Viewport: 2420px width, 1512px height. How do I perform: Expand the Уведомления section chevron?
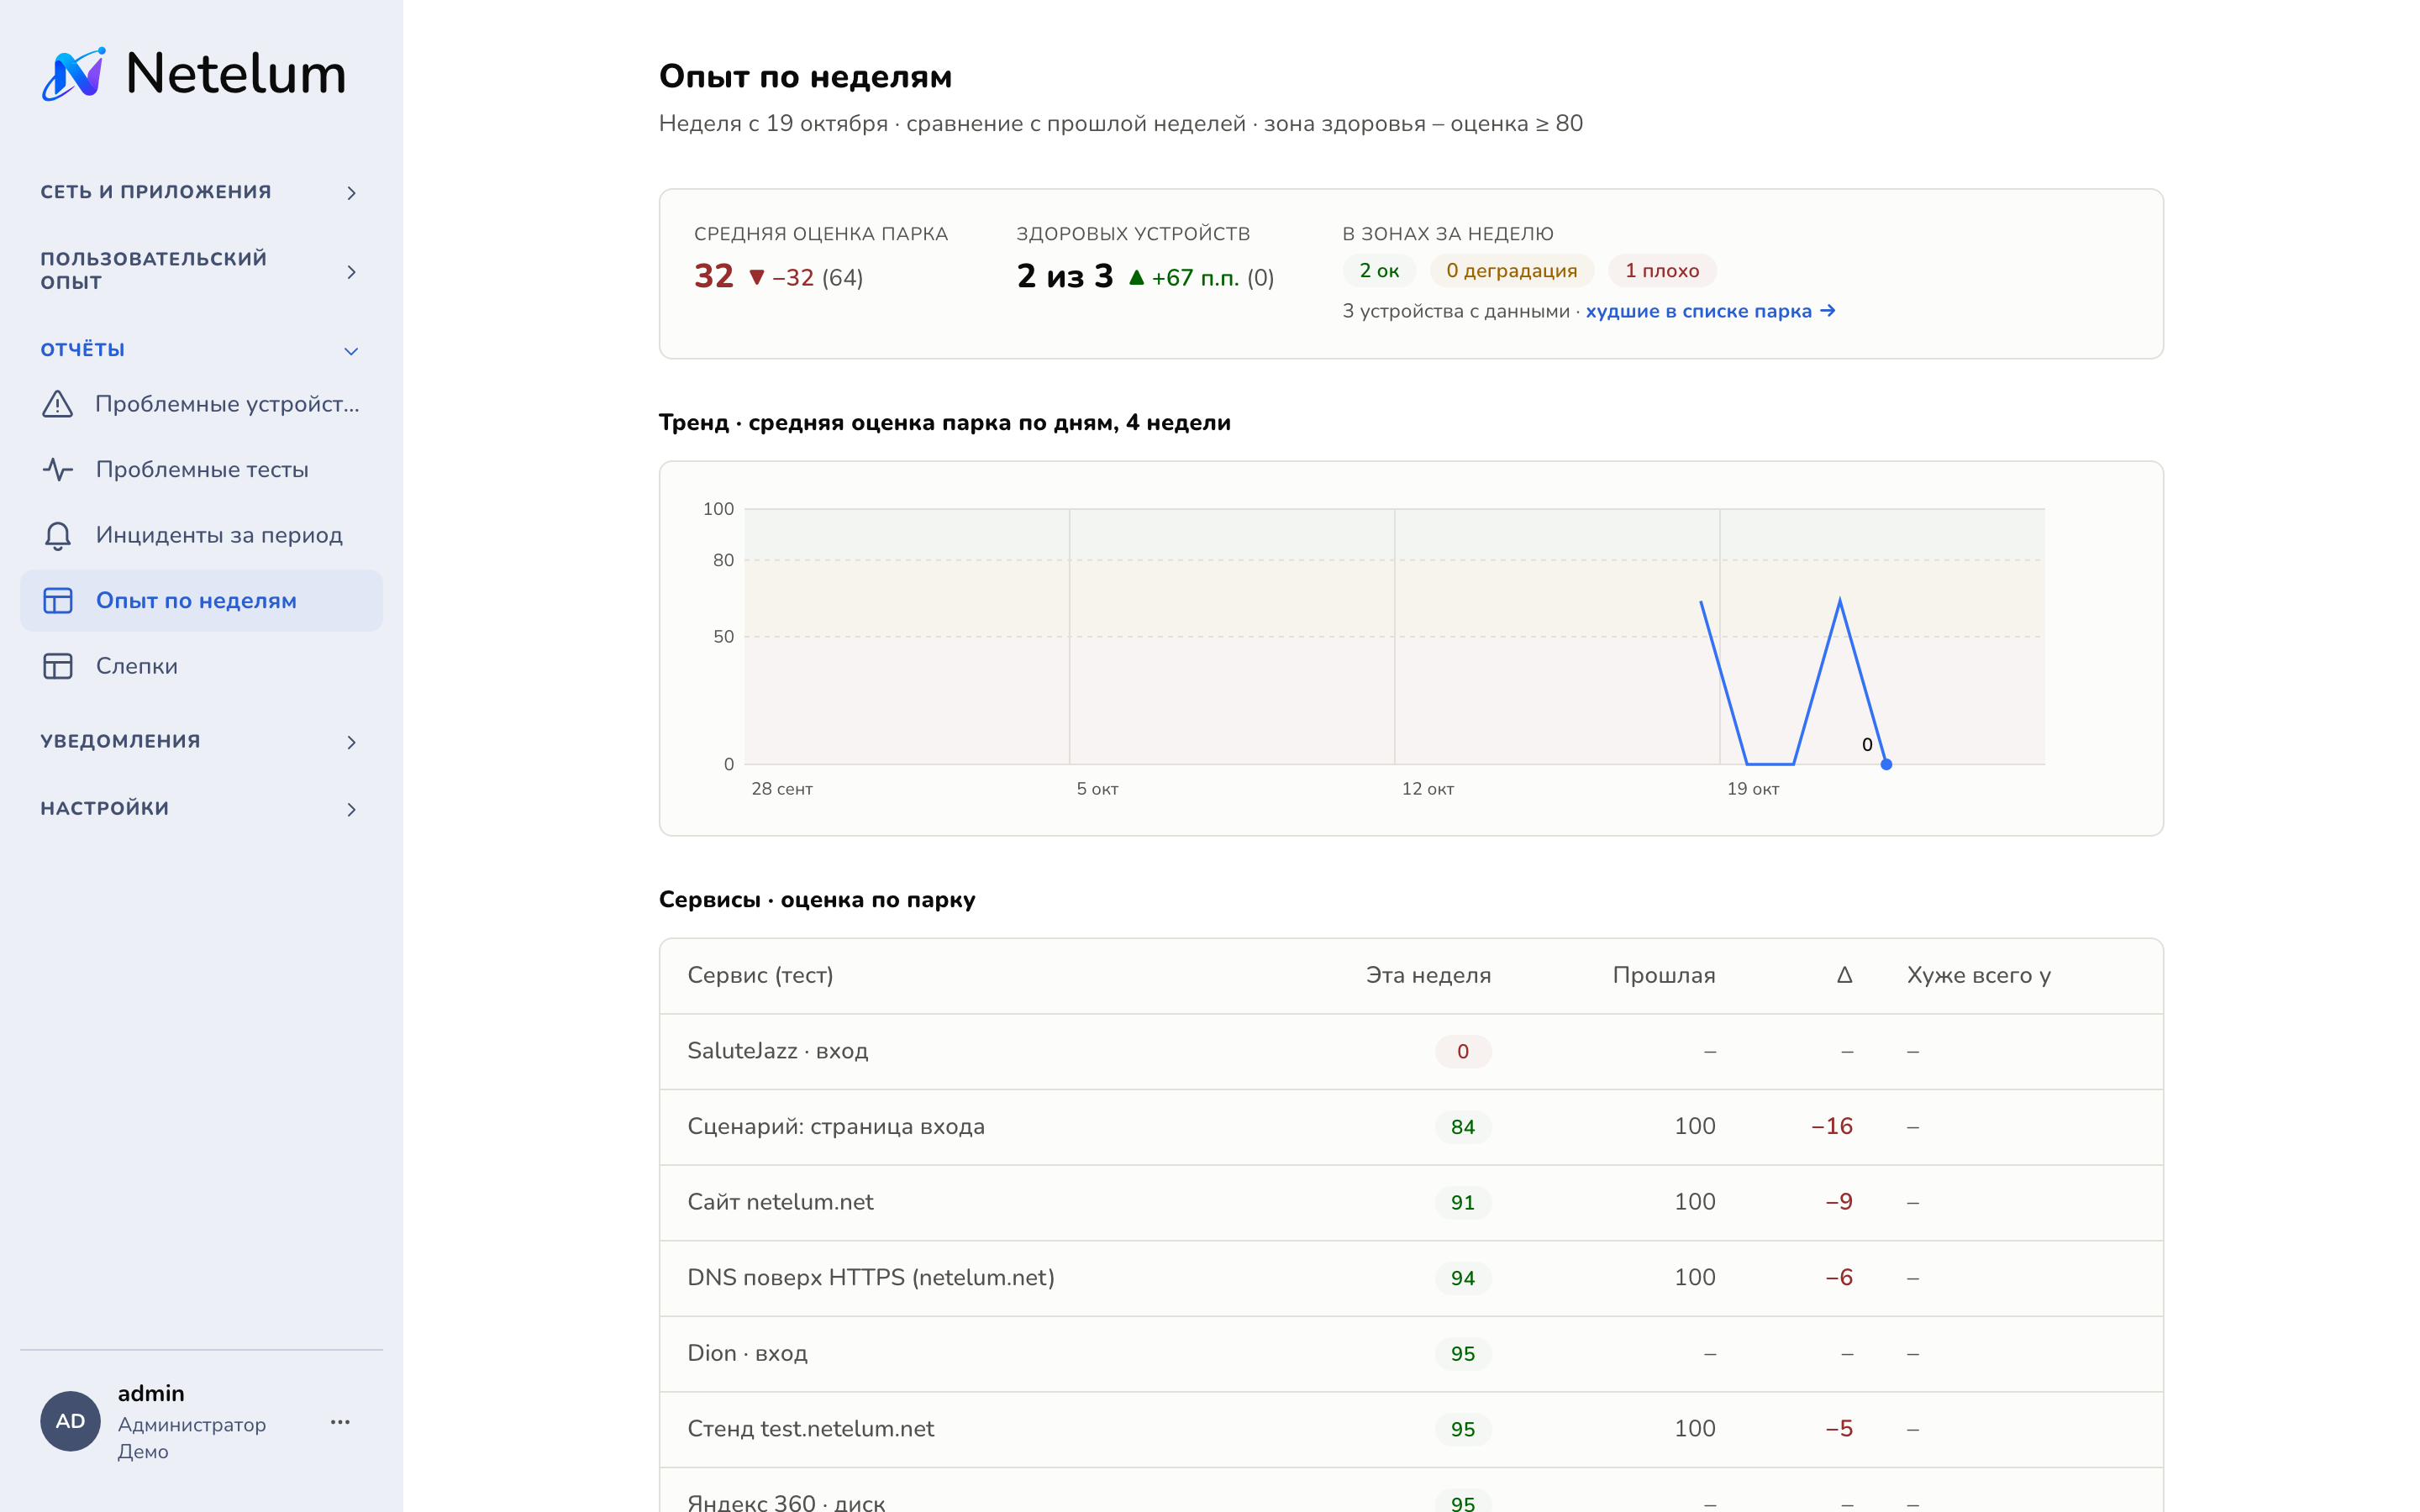tap(351, 742)
